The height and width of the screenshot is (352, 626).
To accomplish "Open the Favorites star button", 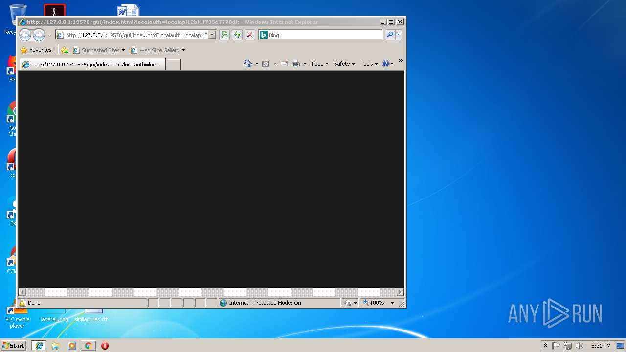I will click(36, 50).
